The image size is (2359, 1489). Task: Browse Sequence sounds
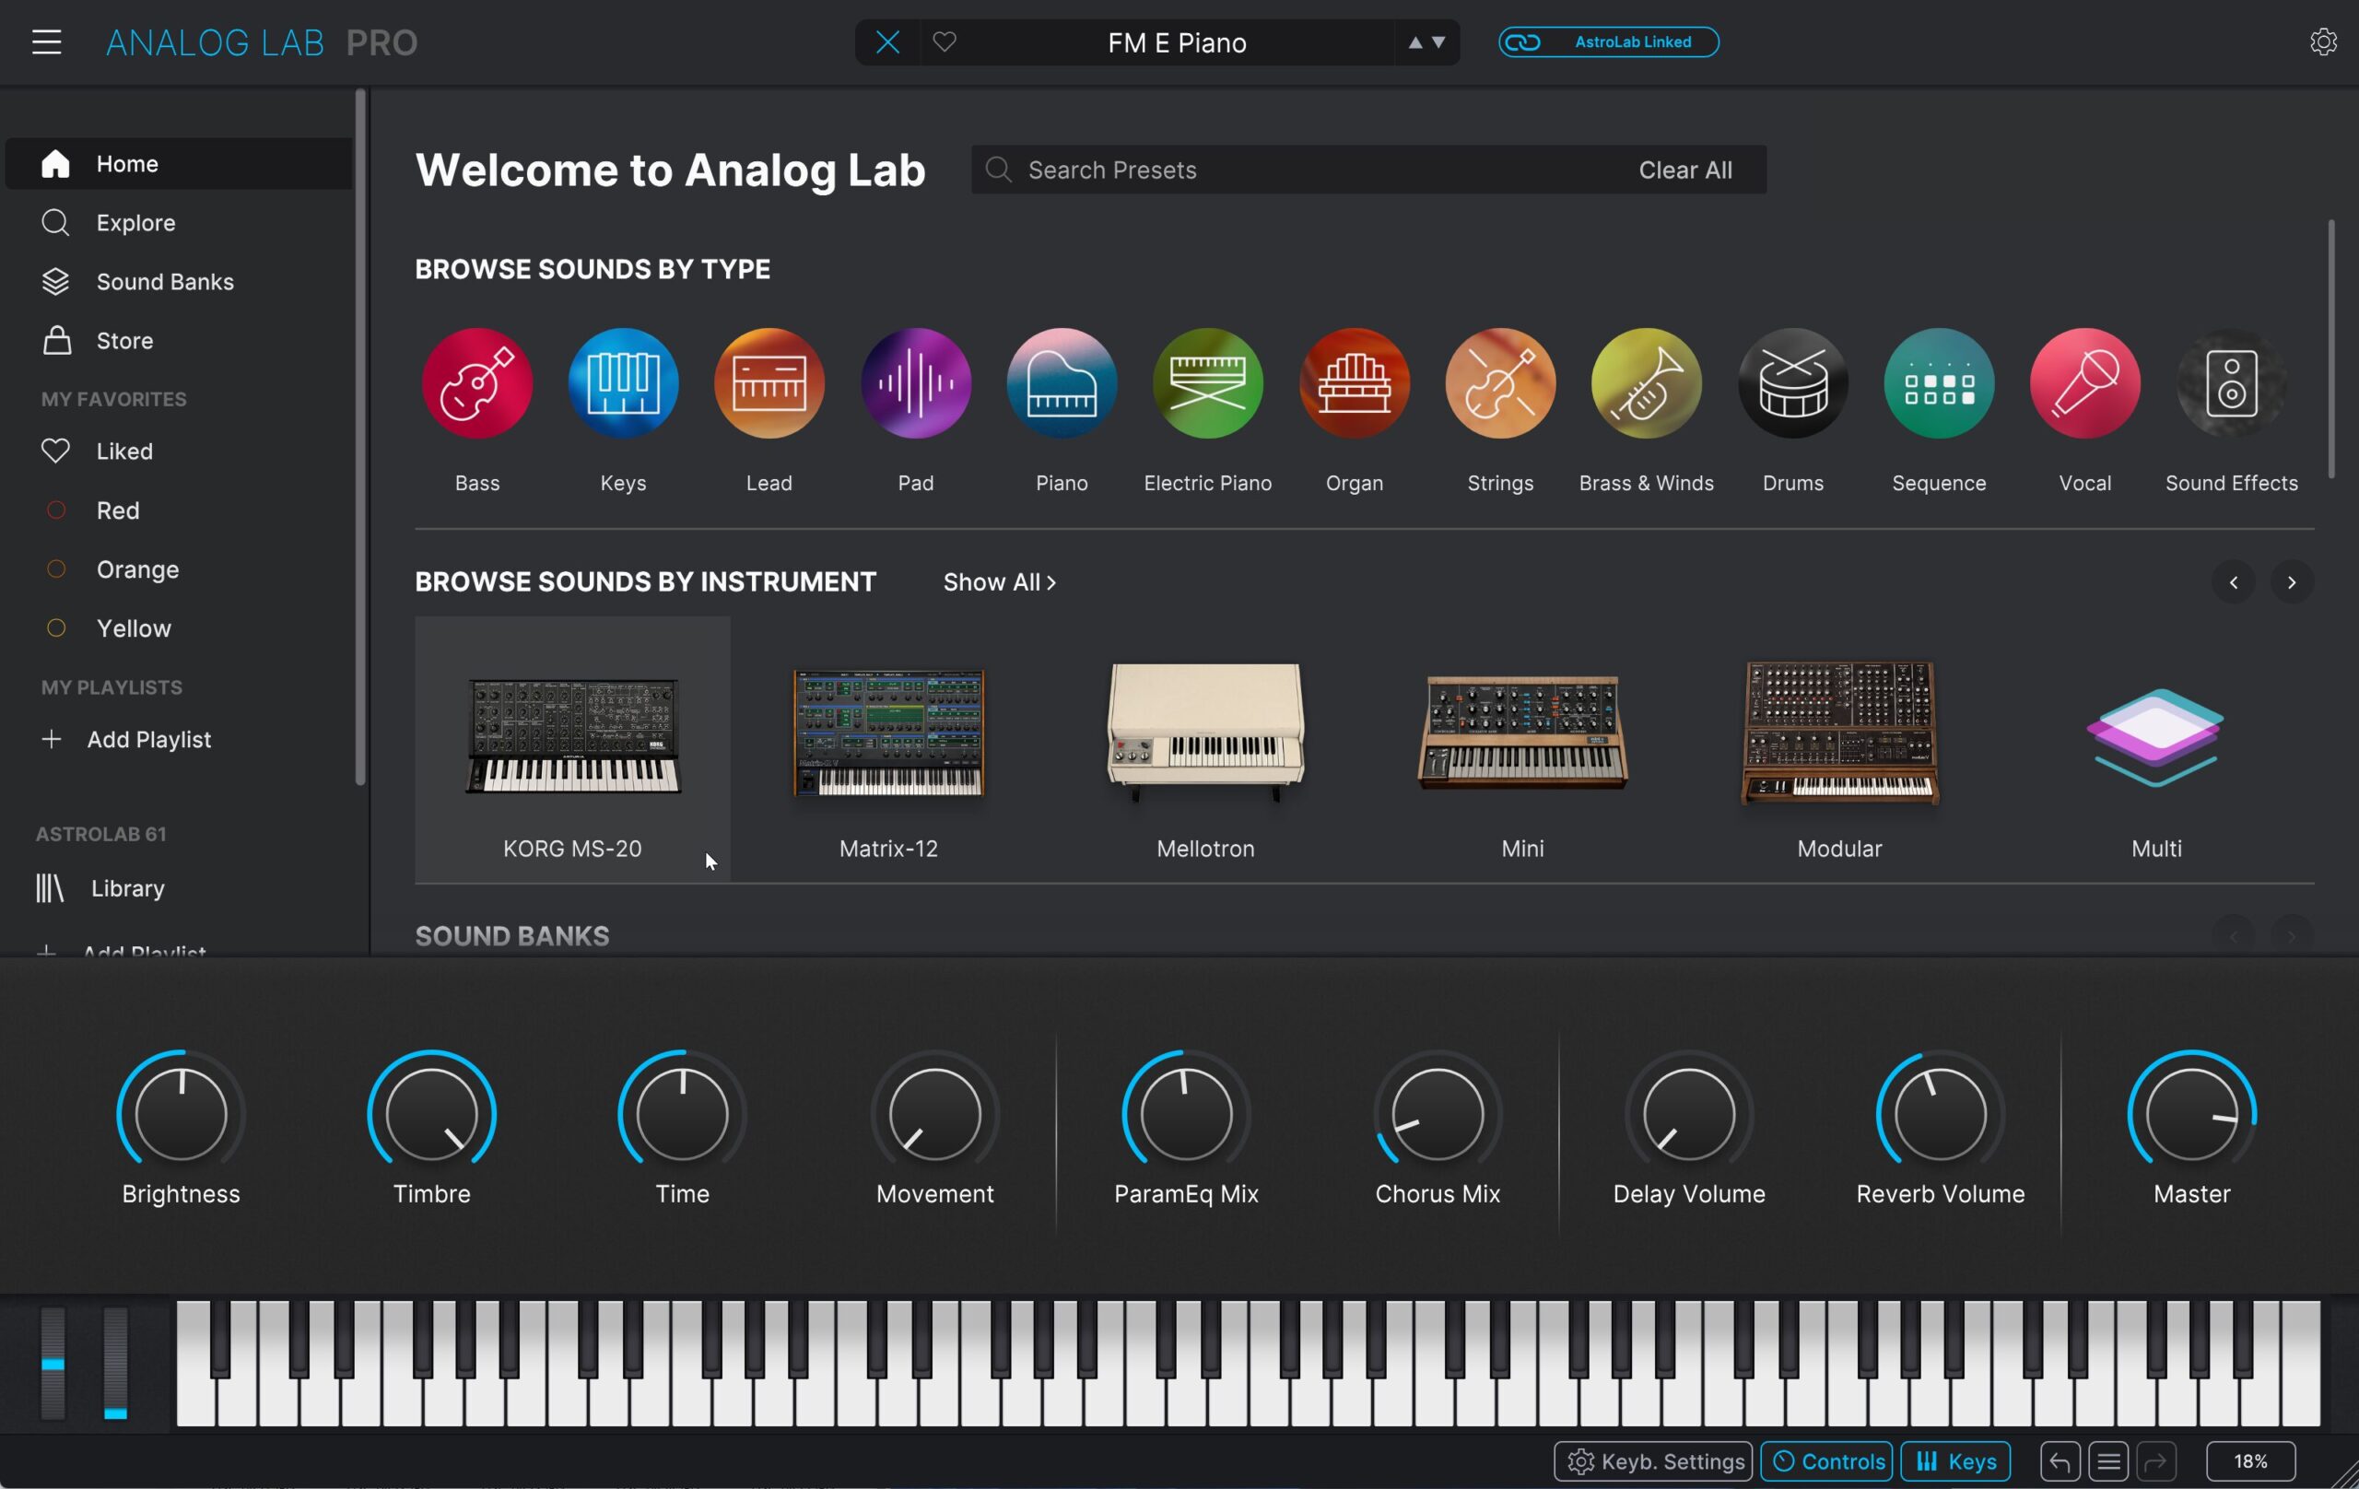click(x=1939, y=383)
